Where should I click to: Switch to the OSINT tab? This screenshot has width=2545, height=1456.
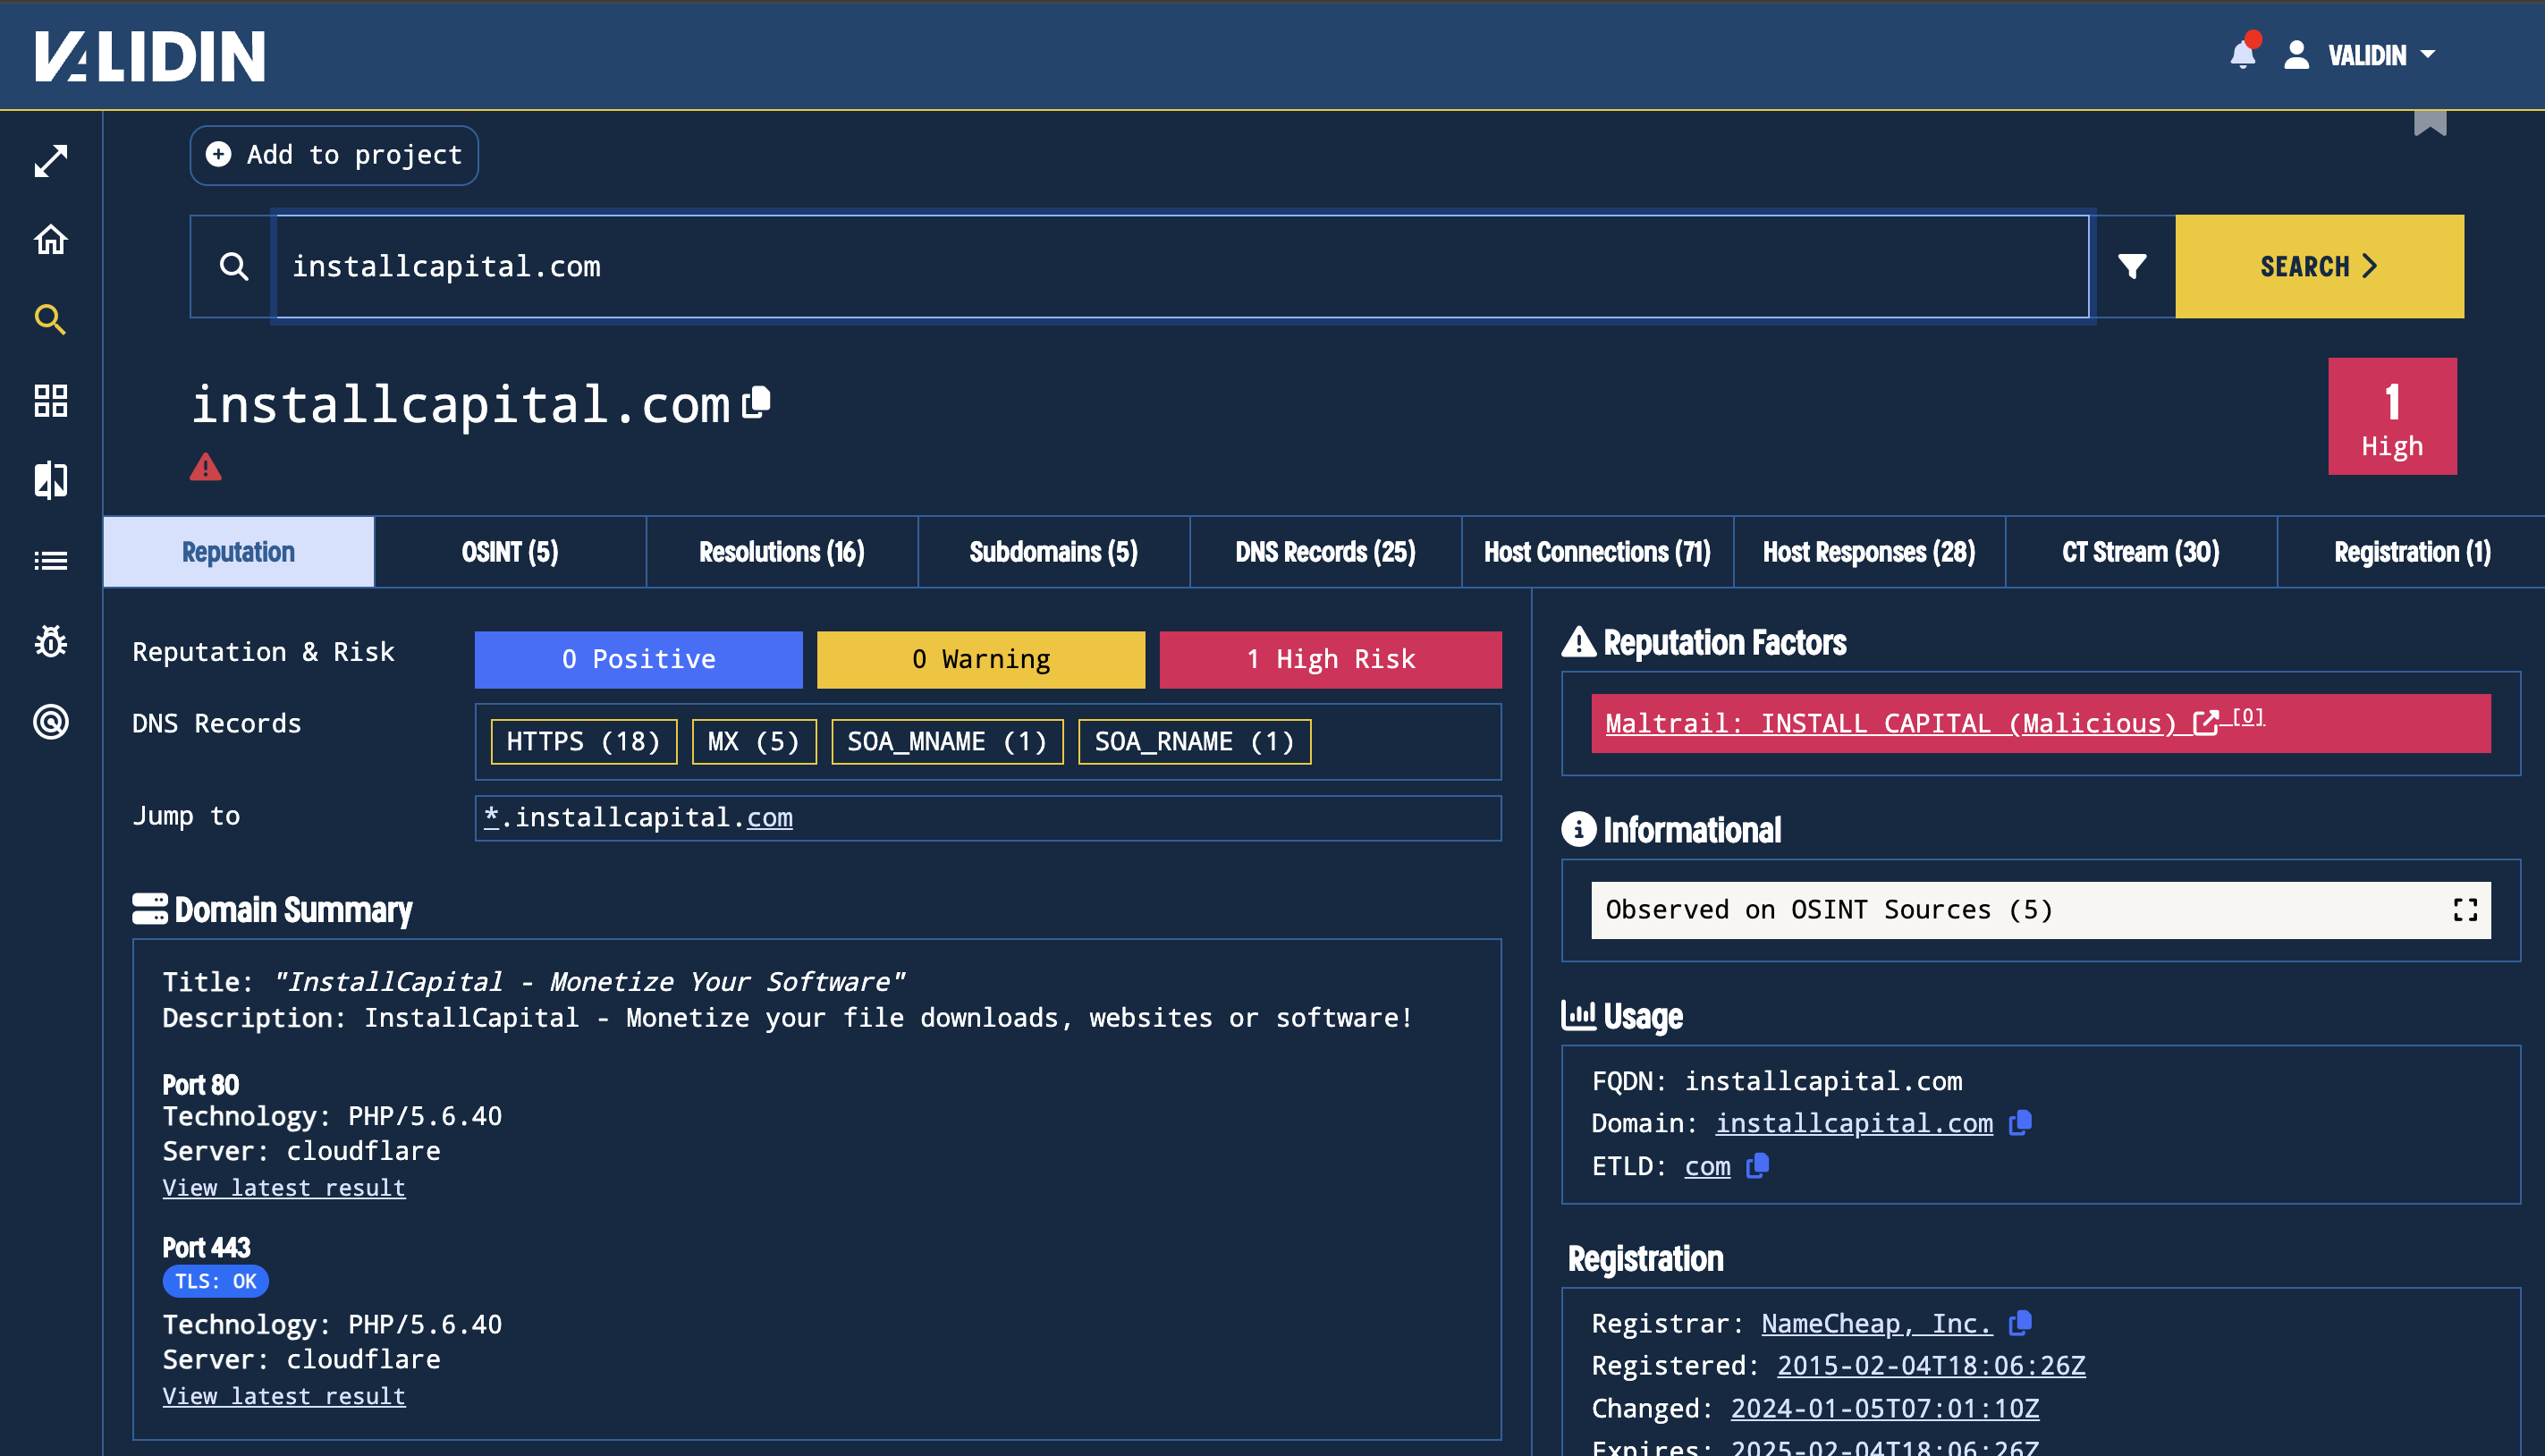click(x=507, y=551)
